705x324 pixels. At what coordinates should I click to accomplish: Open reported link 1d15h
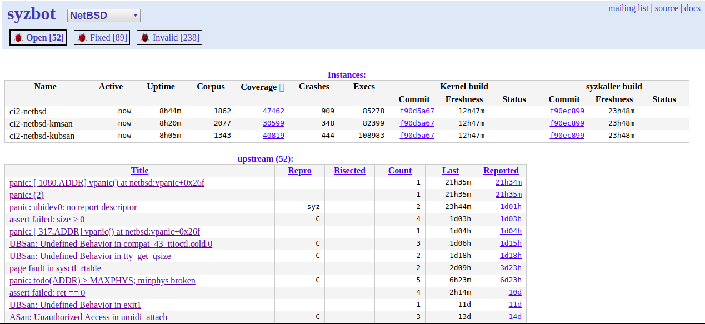click(x=511, y=243)
